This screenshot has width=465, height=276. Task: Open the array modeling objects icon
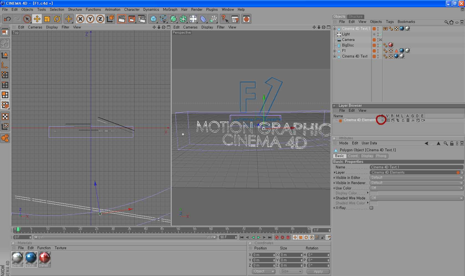pos(183,19)
